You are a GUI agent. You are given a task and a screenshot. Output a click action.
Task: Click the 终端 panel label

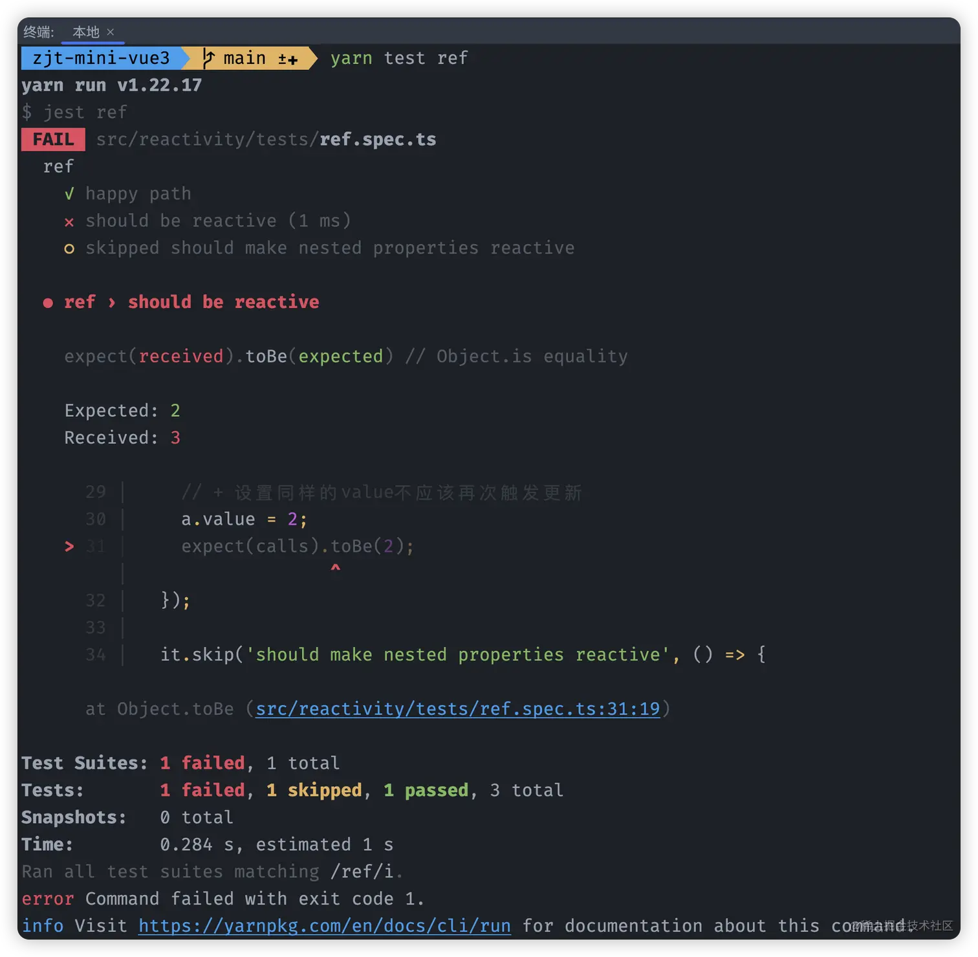click(39, 32)
